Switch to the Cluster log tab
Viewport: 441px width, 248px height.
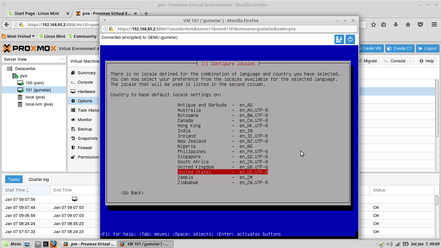click(39, 180)
